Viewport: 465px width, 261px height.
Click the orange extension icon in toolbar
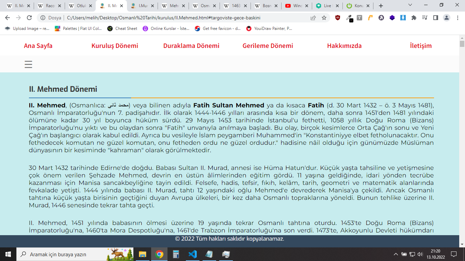tap(370, 18)
